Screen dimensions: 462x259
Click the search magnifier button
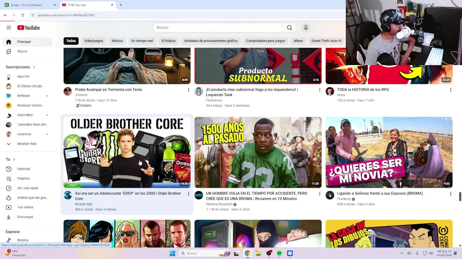[289, 27]
